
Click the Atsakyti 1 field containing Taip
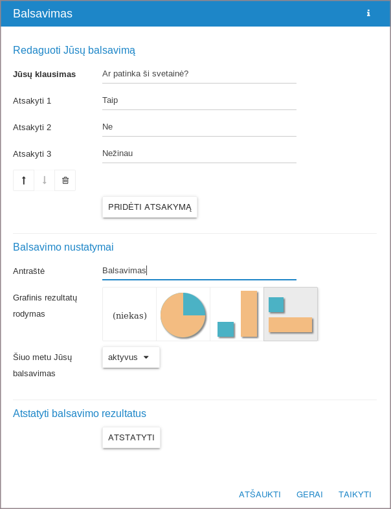tap(199, 100)
